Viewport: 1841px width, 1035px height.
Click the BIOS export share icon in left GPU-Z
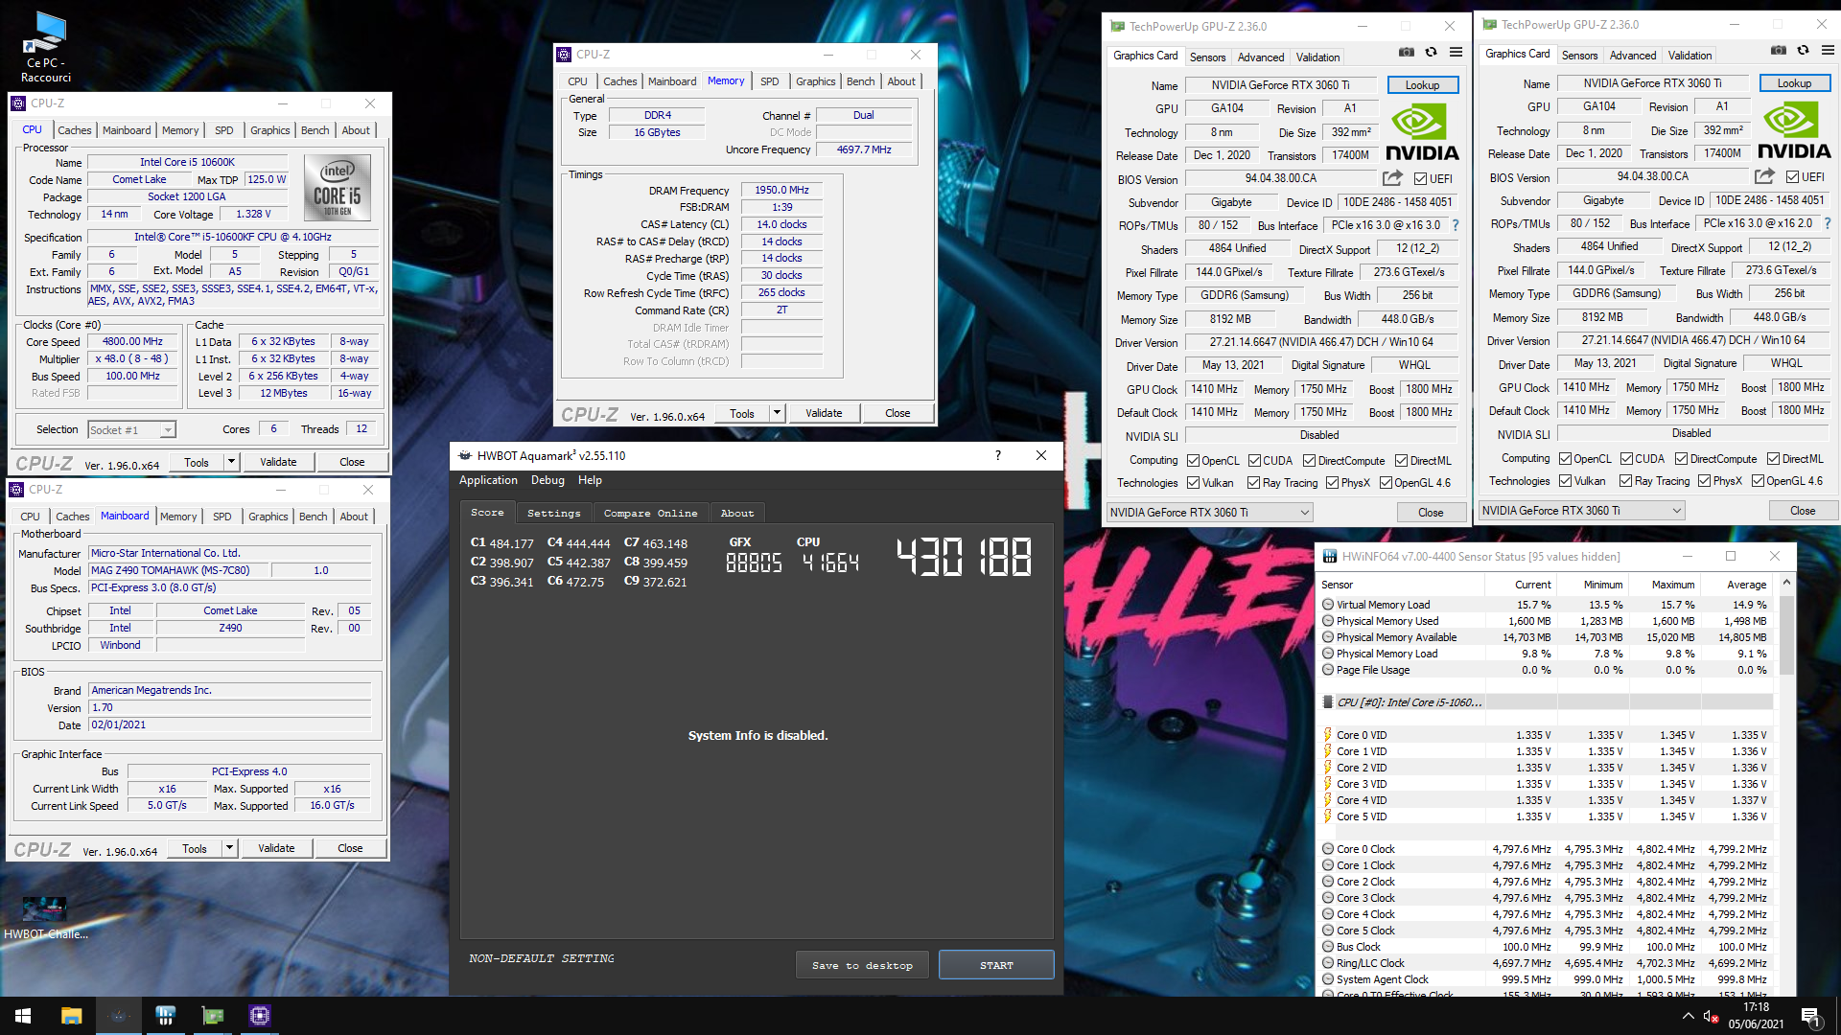tap(1392, 178)
